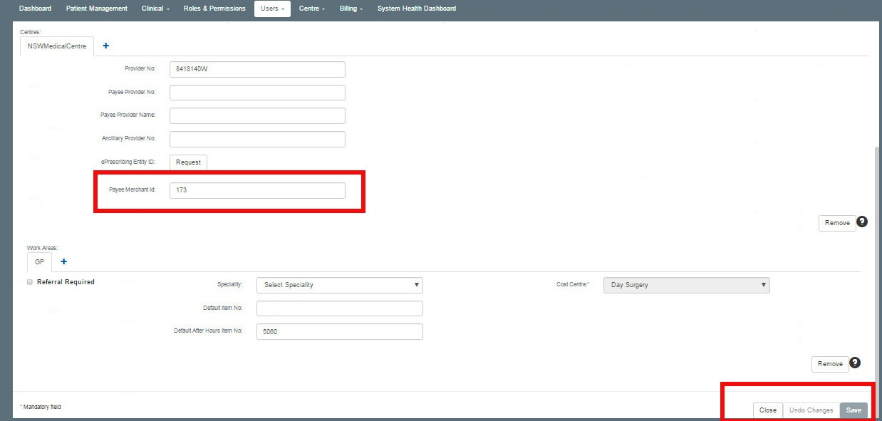Open help icon beside the centre Remove button

pyautogui.click(x=862, y=222)
